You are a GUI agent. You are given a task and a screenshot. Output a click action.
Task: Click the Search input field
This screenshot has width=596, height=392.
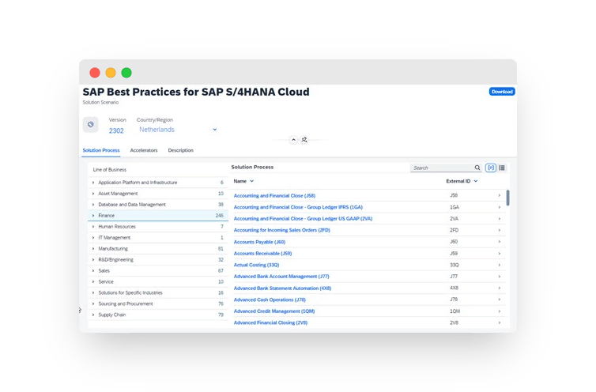click(x=443, y=168)
